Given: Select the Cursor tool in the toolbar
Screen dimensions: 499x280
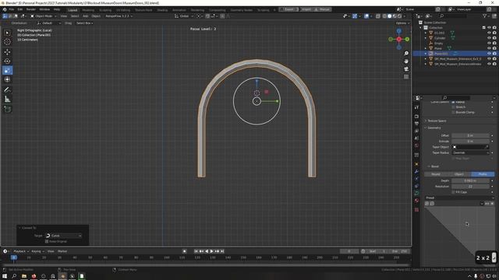Looking at the screenshot, I should tap(7, 42).
